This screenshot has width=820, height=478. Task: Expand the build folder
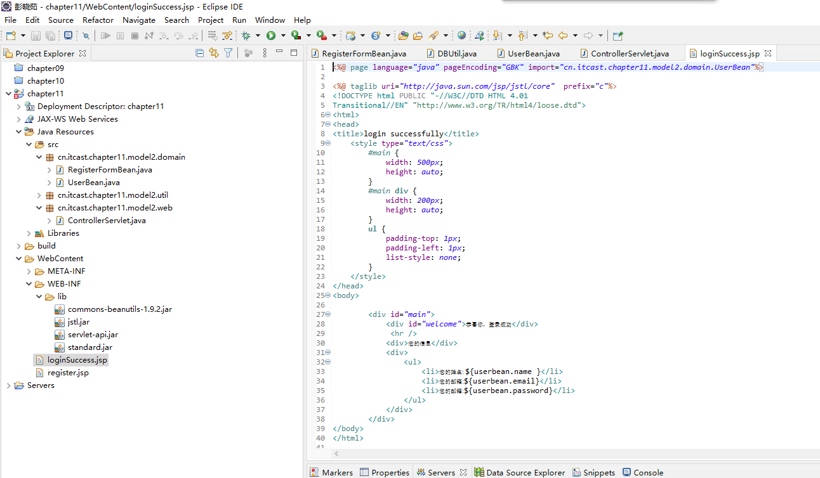(x=18, y=246)
